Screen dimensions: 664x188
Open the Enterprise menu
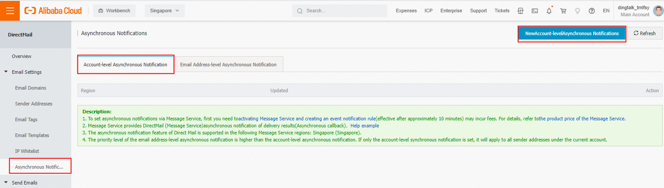click(451, 11)
